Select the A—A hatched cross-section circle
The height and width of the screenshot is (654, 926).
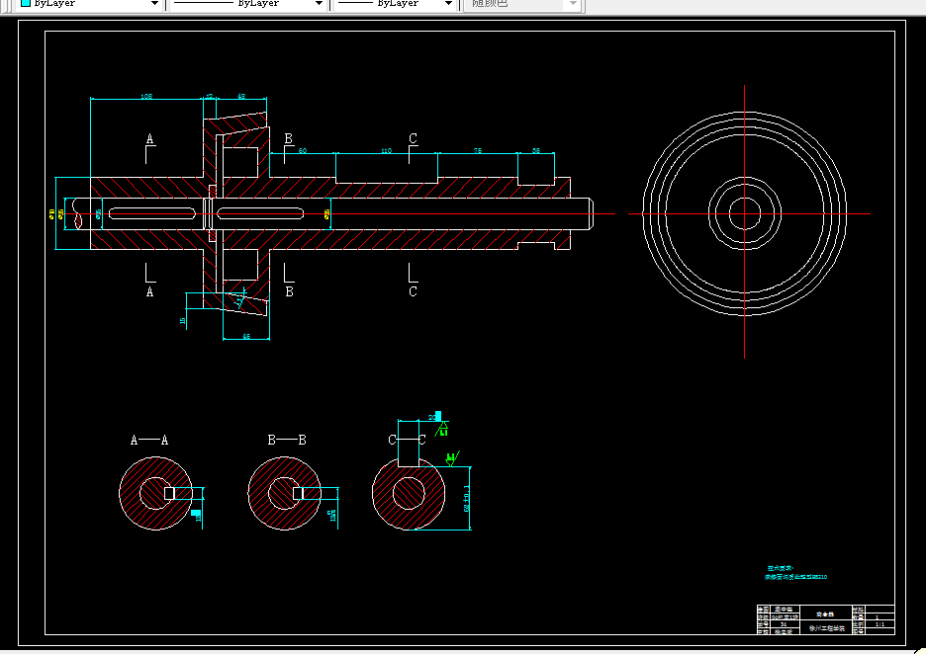(156, 493)
